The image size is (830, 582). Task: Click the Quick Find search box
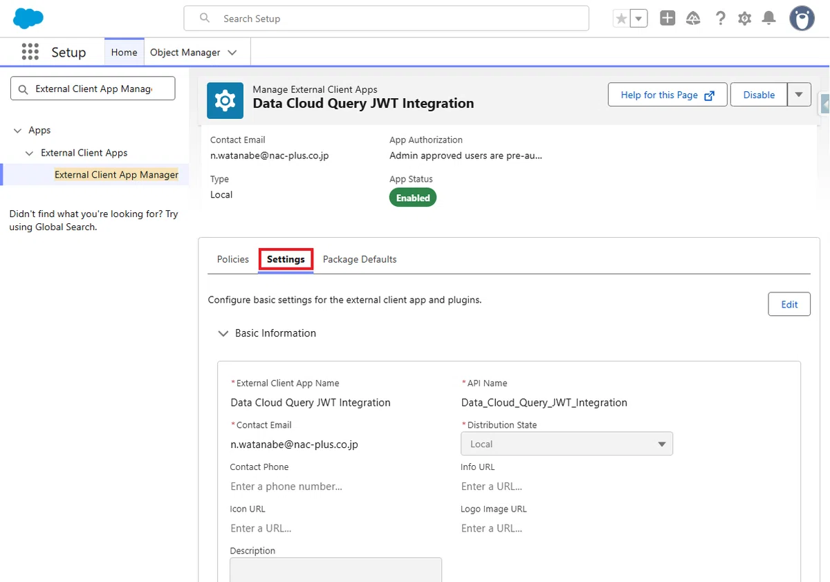[93, 88]
